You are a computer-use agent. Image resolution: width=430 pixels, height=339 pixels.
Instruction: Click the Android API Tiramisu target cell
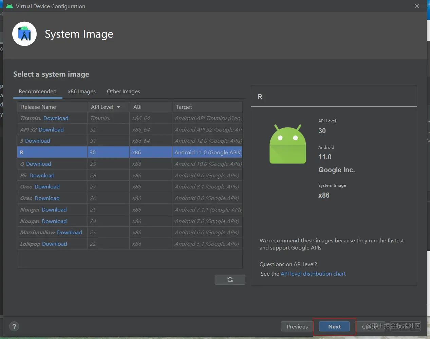pyautogui.click(x=207, y=118)
